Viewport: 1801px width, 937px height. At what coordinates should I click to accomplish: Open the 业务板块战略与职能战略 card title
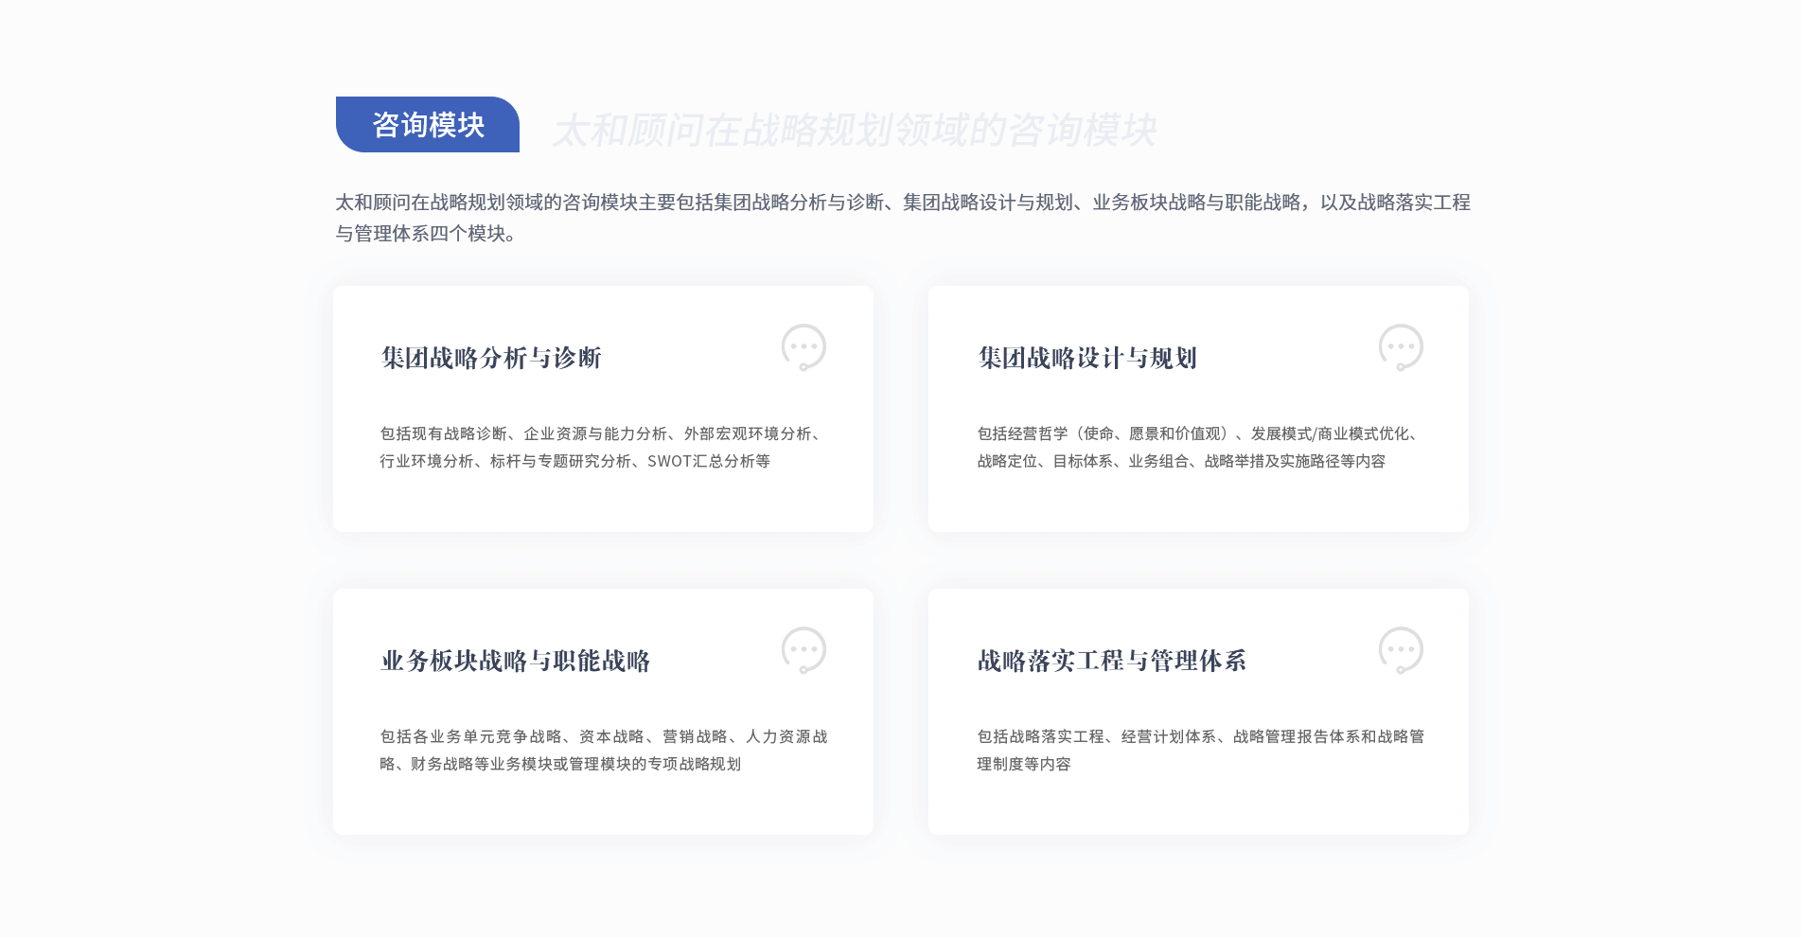516,661
